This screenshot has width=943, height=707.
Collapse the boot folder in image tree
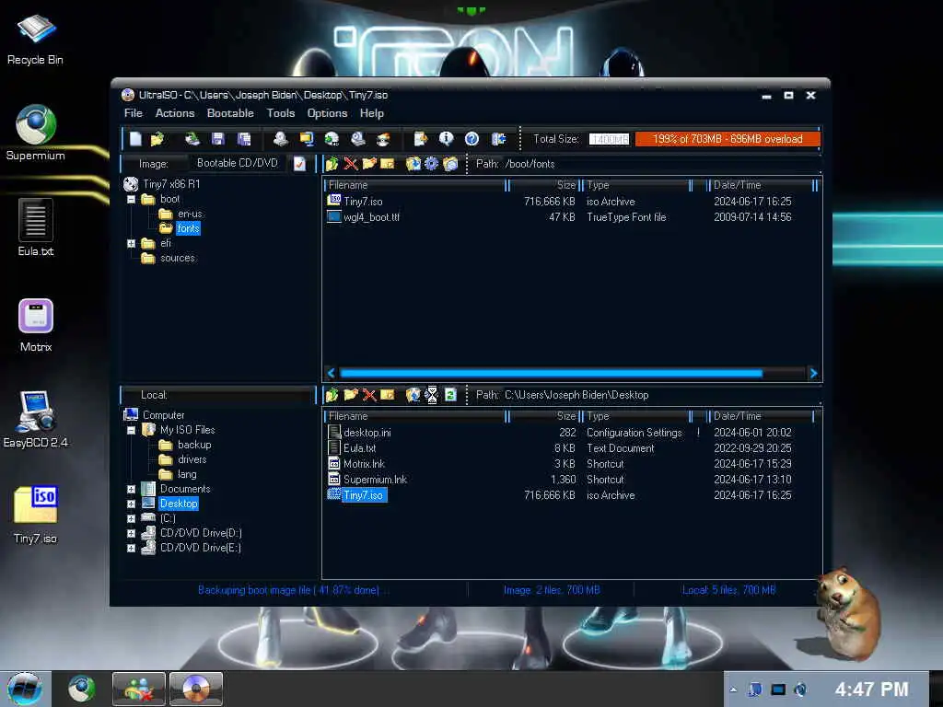point(131,199)
